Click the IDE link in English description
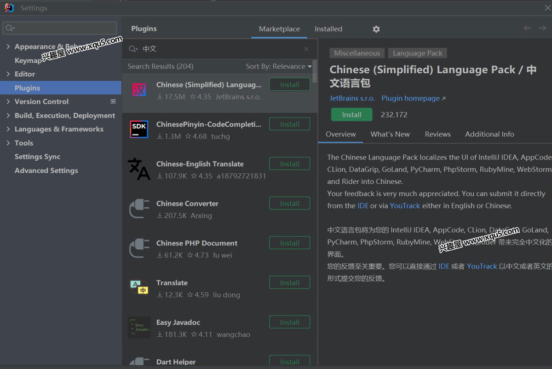552x369 pixels. click(363, 206)
